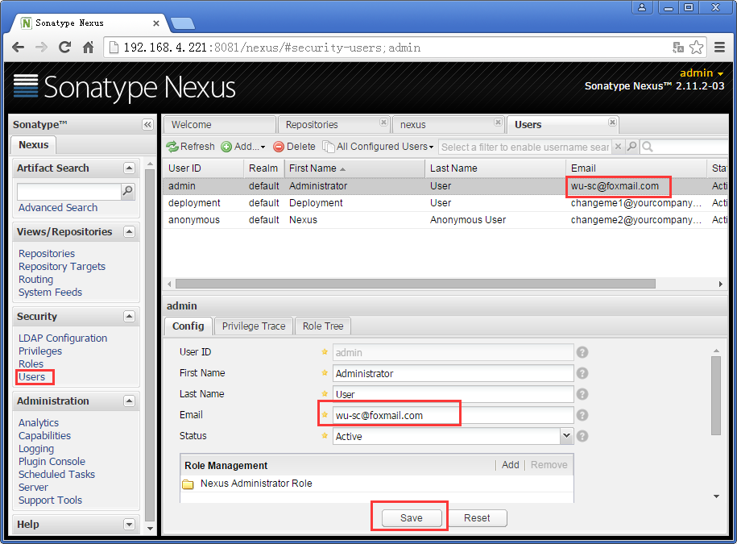Clear the username filter with X icon
Viewport: 737px width, 544px height.
coord(618,147)
